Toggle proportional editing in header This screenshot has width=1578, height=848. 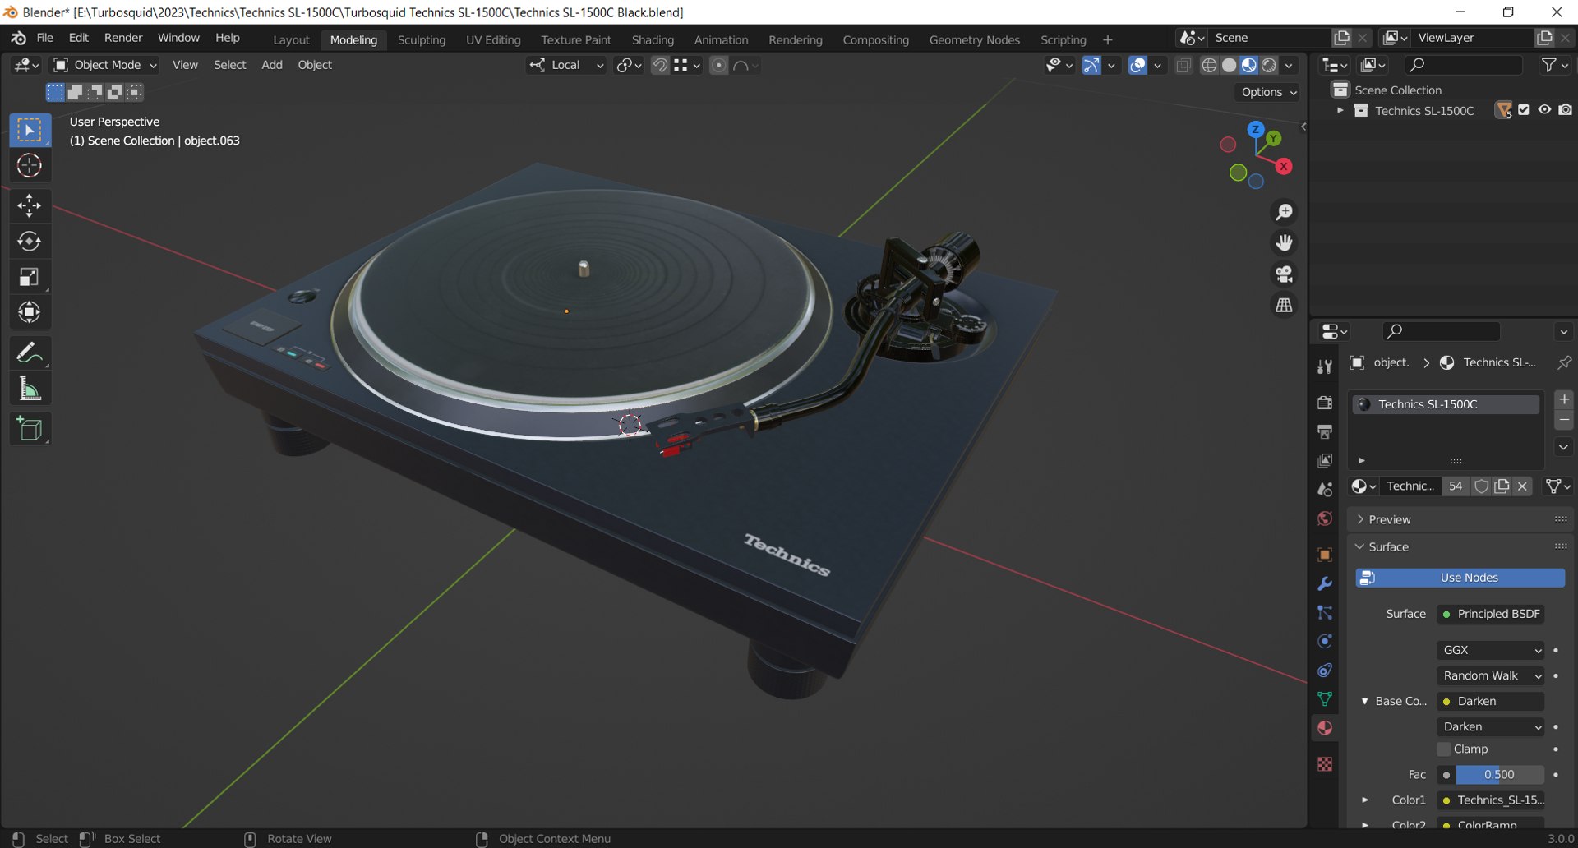718,65
